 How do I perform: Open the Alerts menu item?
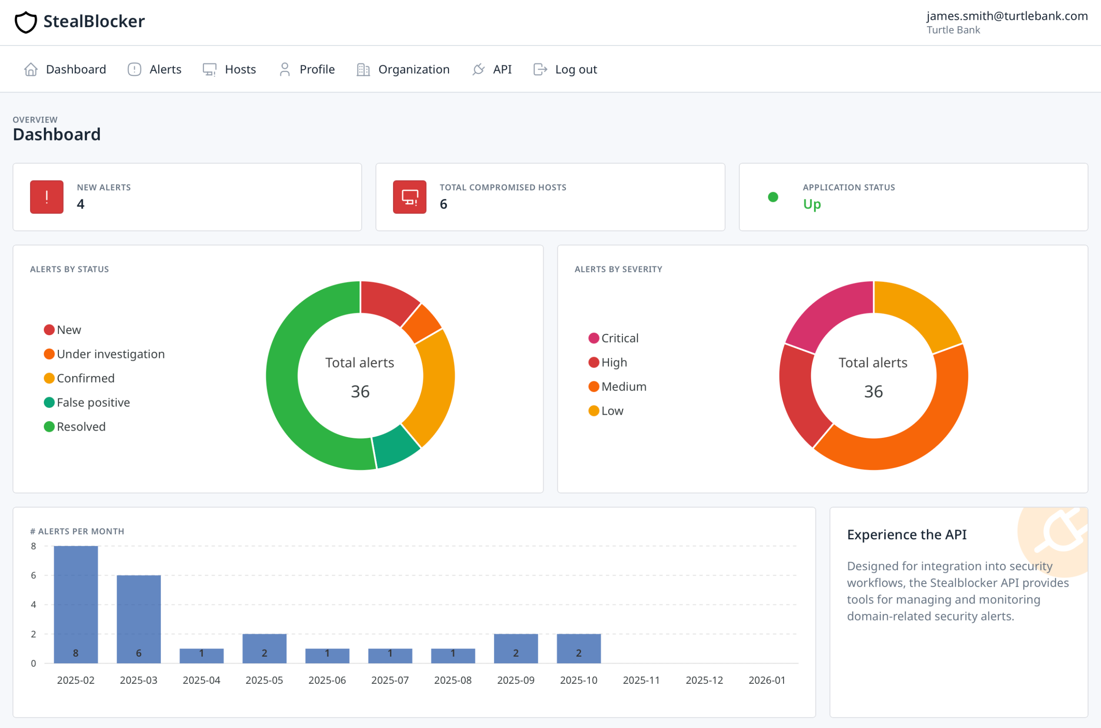click(x=165, y=69)
